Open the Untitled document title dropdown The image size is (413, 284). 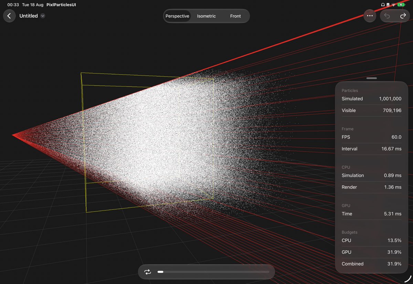43,16
